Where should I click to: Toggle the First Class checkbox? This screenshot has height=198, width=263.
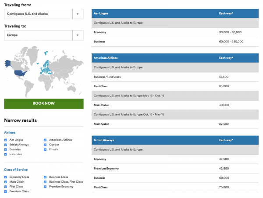(5, 187)
